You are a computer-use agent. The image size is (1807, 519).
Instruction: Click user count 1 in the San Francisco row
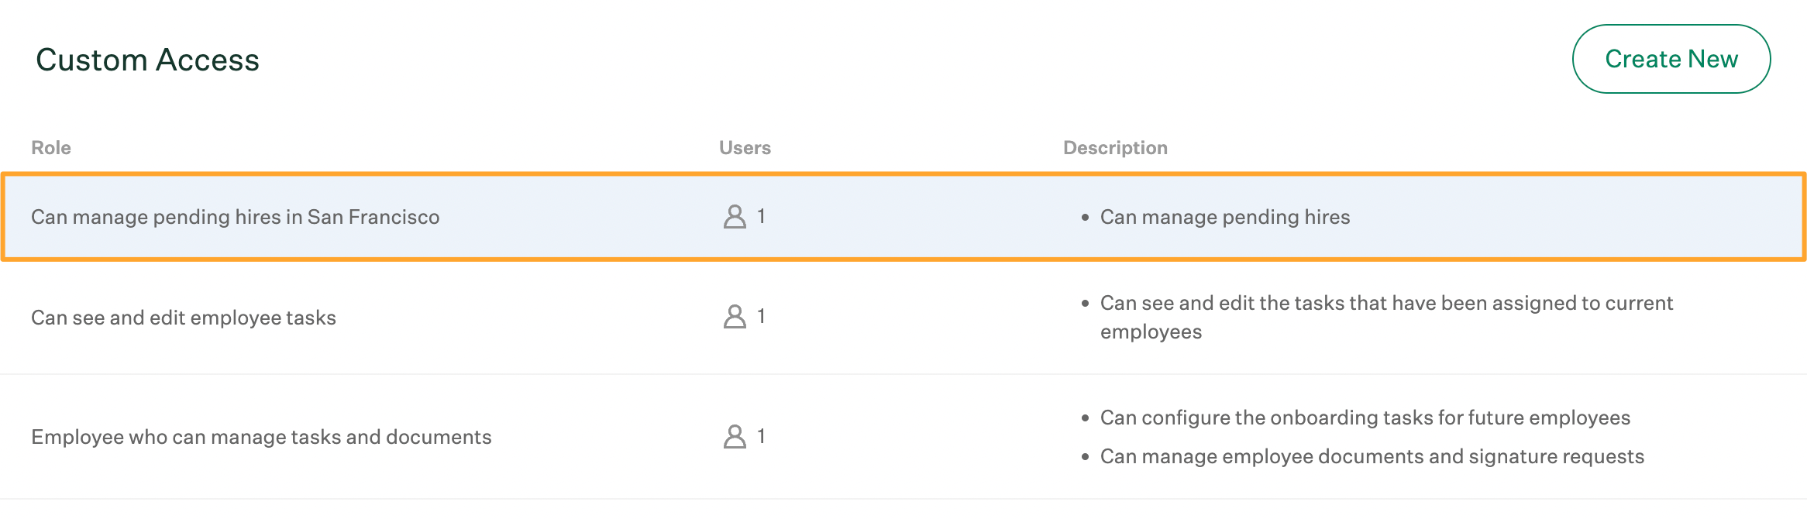pyautogui.click(x=762, y=216)
